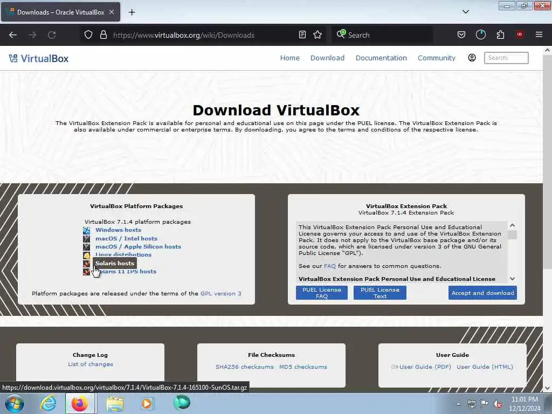Click the user profile icon in site header
Screen dimensions: 552x414
pyautogui.click(x=472, y=58)
